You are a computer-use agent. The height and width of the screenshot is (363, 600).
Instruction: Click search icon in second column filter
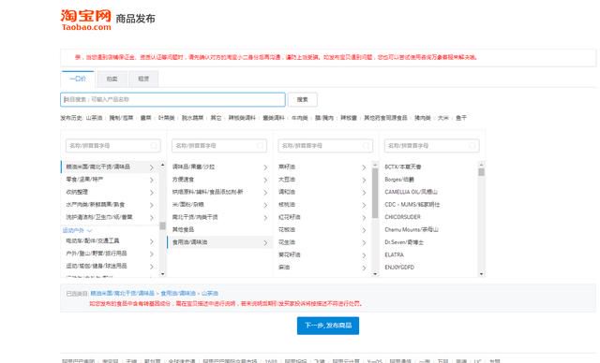click(261, 146)
